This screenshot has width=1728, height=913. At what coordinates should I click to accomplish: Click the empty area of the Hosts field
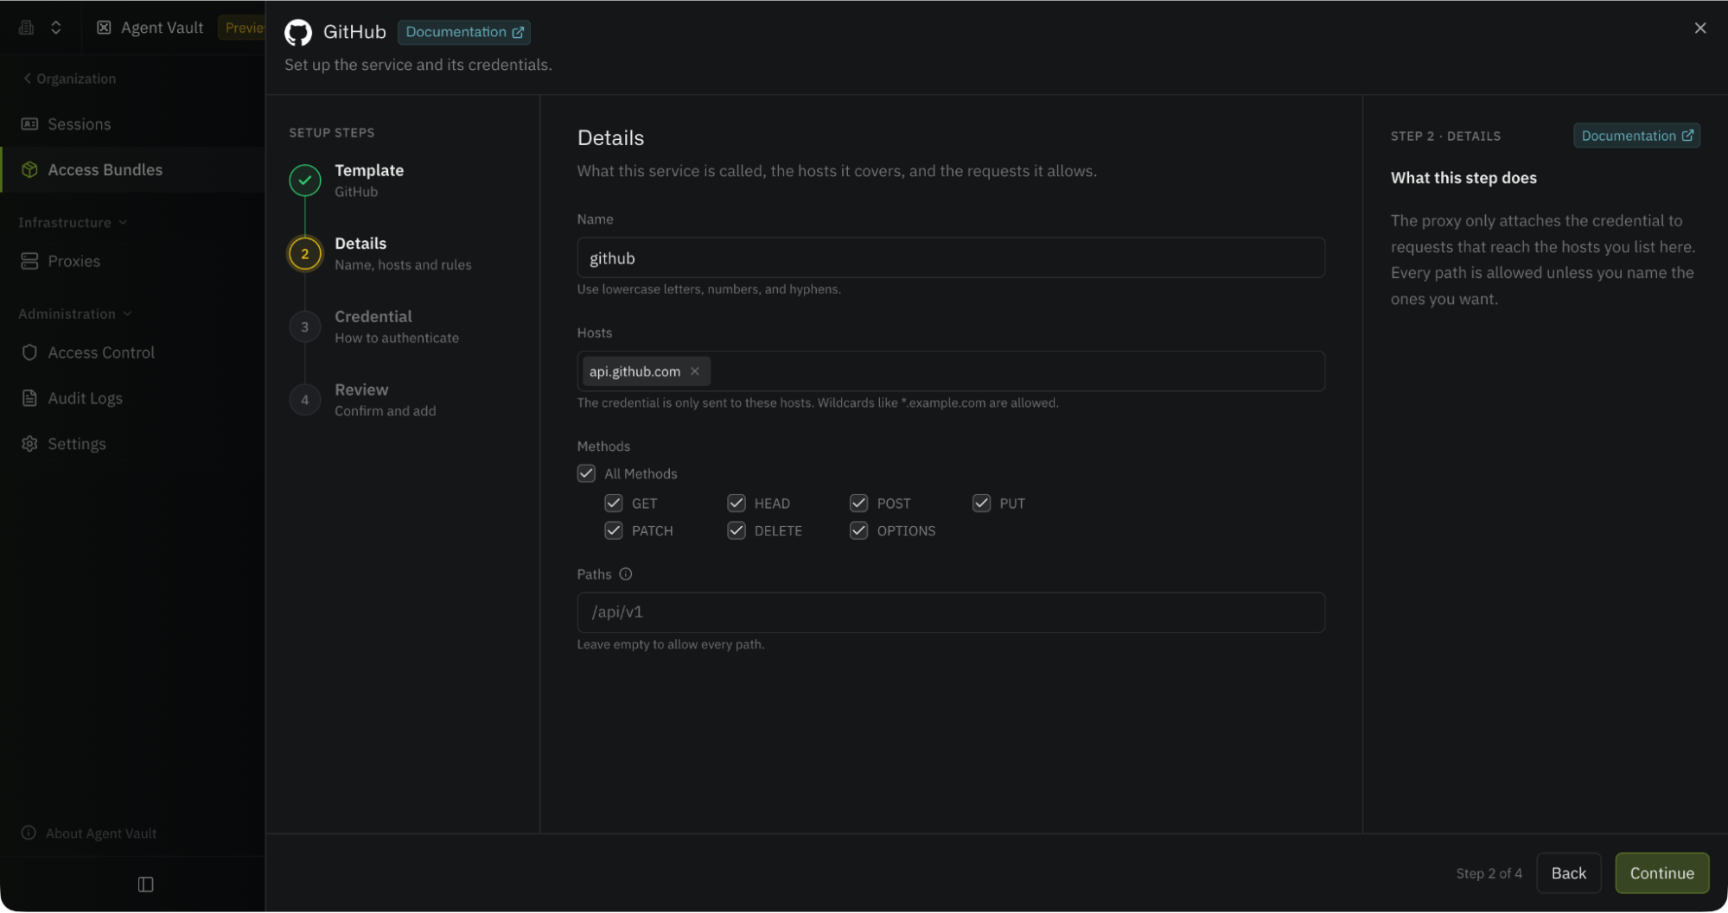tap(1016, 371)
